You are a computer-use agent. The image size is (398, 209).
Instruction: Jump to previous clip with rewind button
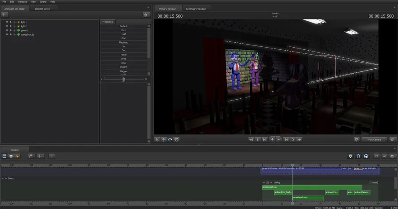pos(251,139)
